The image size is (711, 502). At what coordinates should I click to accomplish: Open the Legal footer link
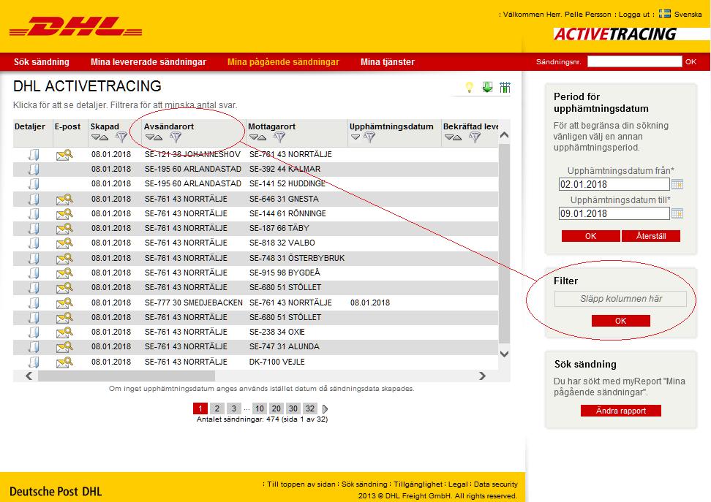pyautogui.click(x=458, y=484)
